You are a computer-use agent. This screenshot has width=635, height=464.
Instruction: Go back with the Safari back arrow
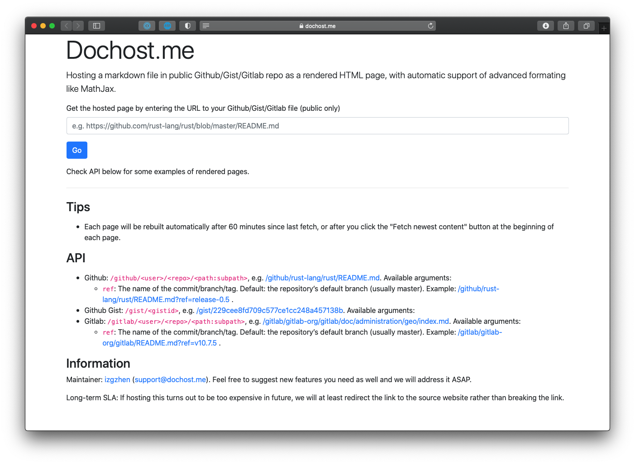point(67,26)
